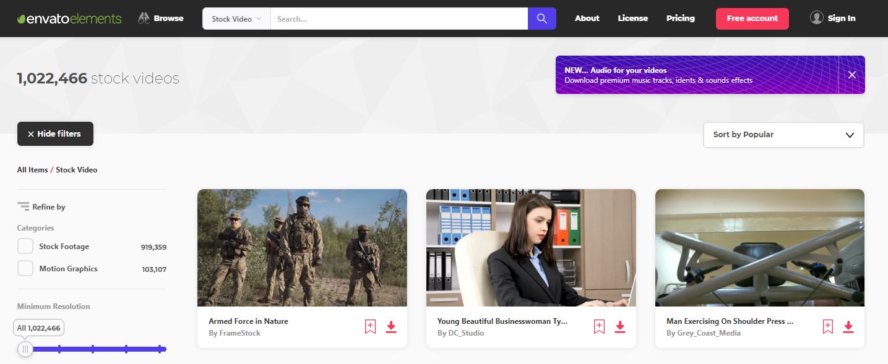Download the Armed Force in Nature video
Screen dimensions: 888x364
(391, 327)
